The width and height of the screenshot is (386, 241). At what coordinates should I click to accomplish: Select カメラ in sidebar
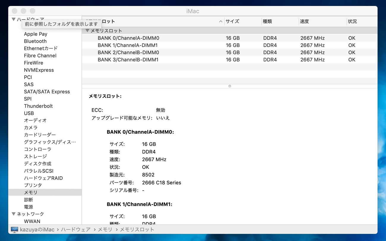tap(31, 127)
